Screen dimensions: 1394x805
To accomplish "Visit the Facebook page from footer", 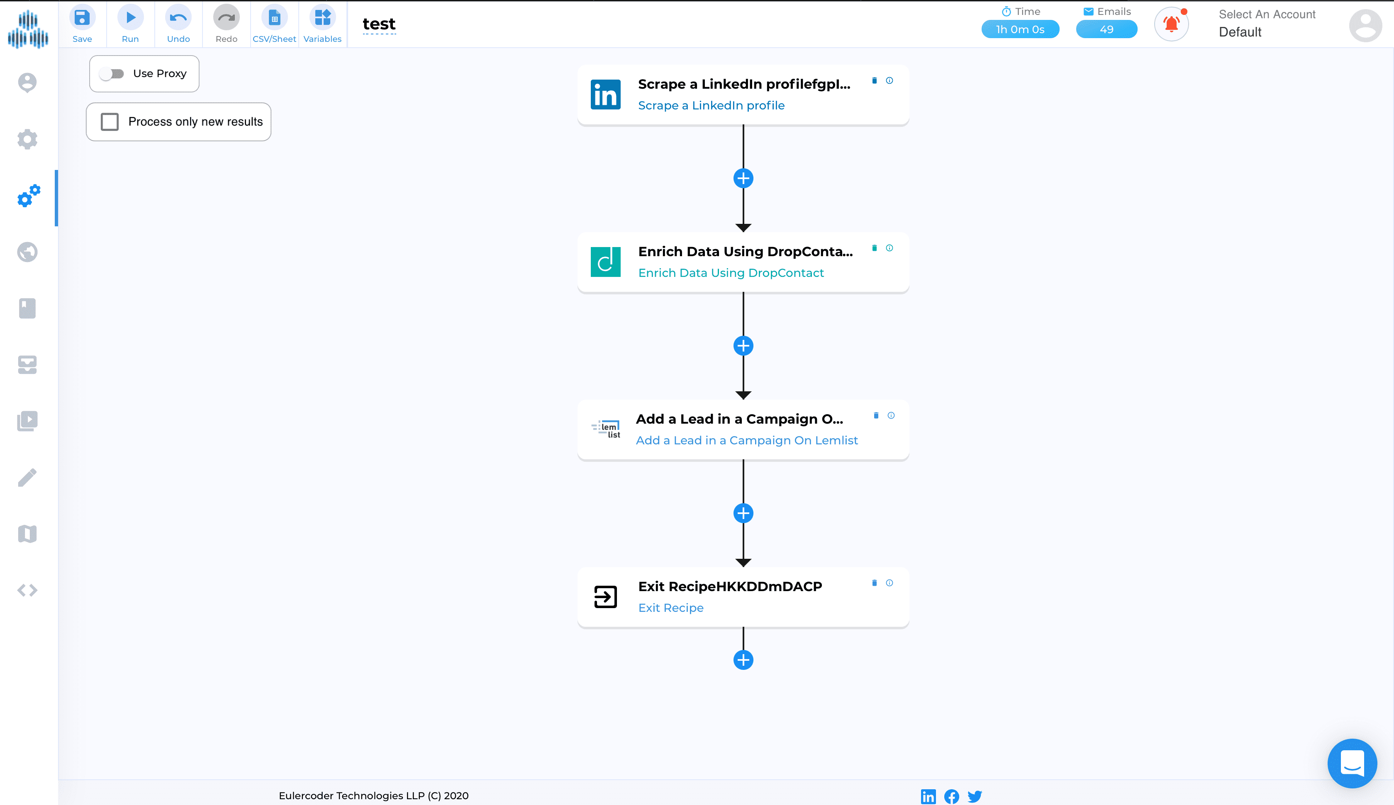I will [x=951, y=797].
